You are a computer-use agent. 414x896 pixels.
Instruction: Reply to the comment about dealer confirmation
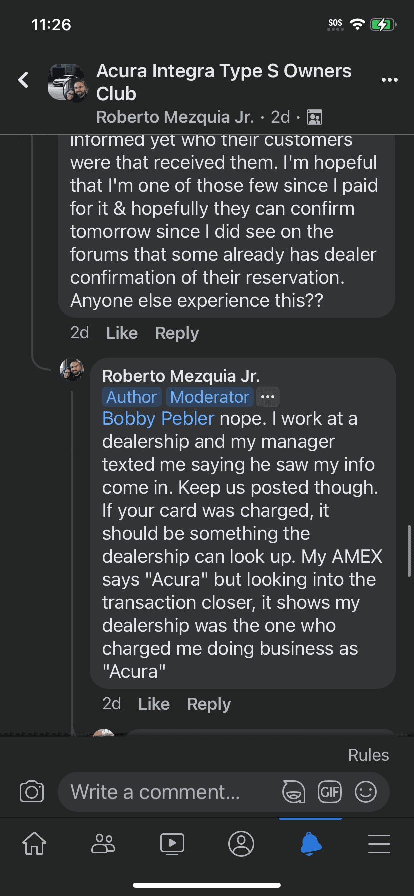[x=177, y=333]
